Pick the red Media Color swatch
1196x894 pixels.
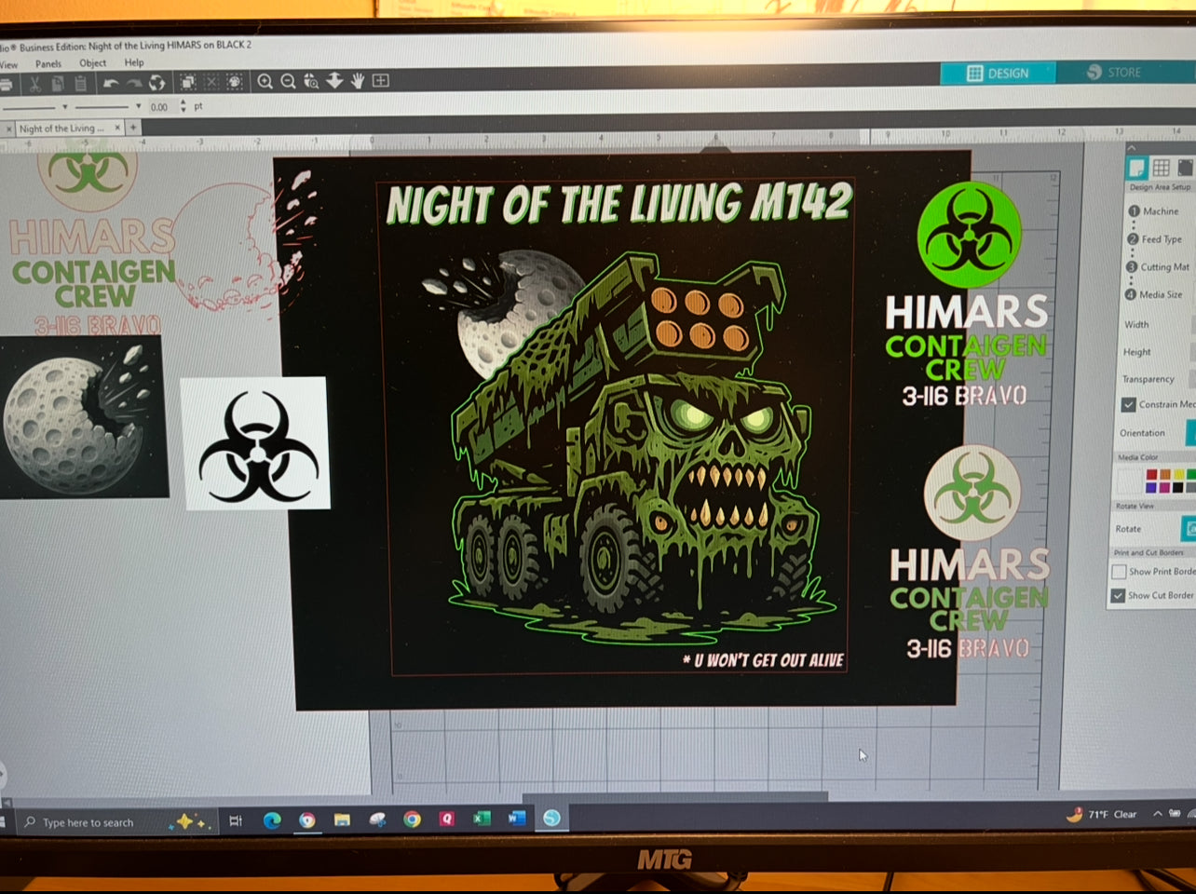pos(1152,475)
